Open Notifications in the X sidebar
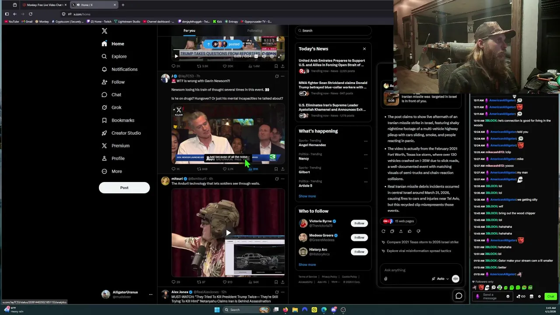This screenshot has height=315, width=560. pos(119,69)
